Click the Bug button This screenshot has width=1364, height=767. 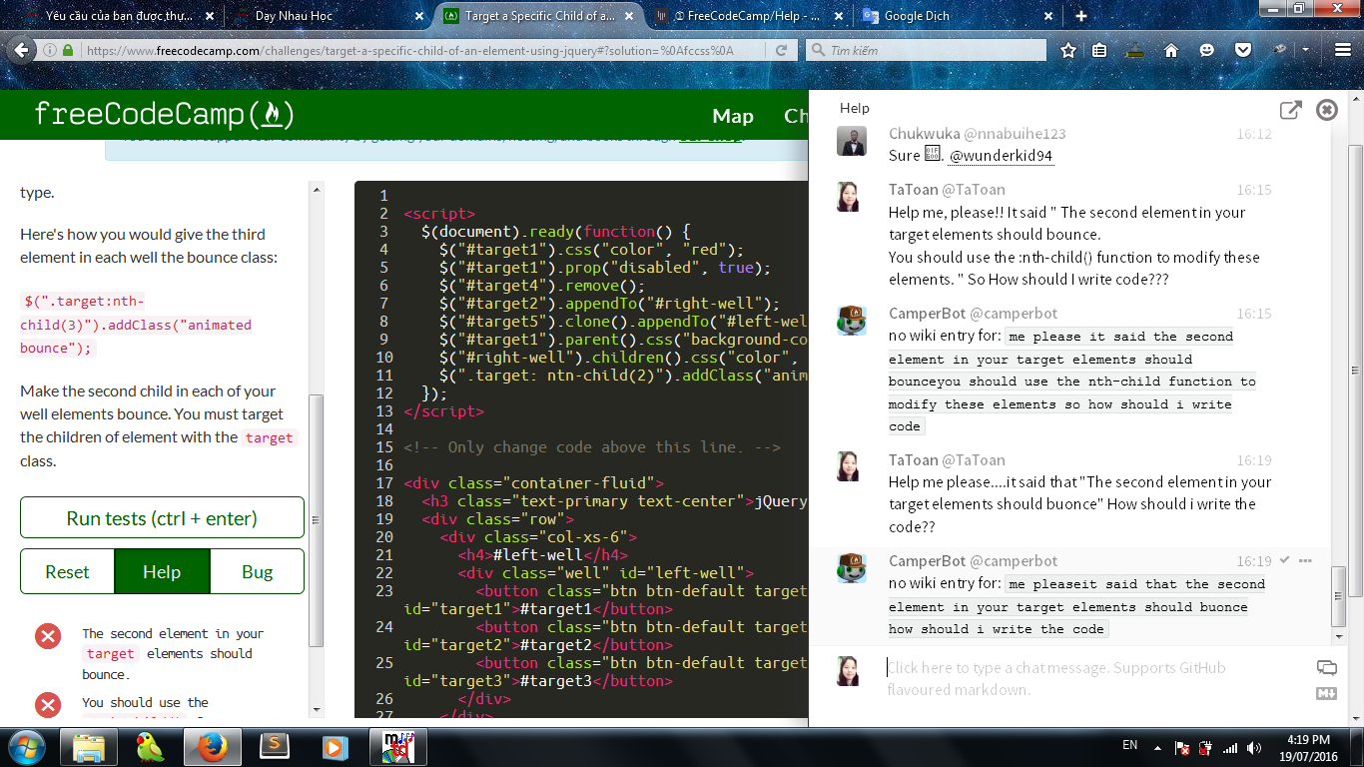point(257,572)
